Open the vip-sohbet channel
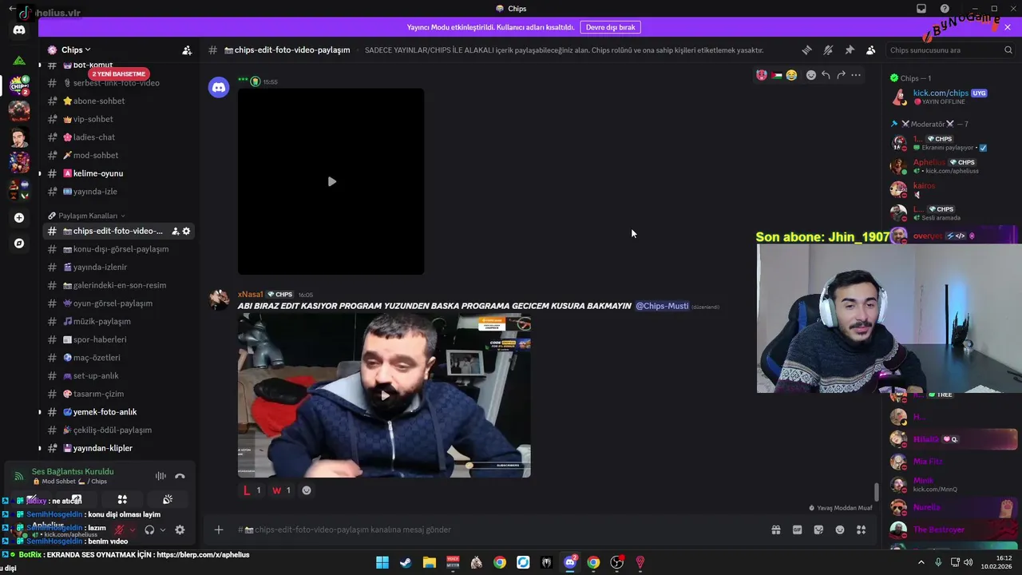This screenshot has width=1022, height=575. click(117, 119)
